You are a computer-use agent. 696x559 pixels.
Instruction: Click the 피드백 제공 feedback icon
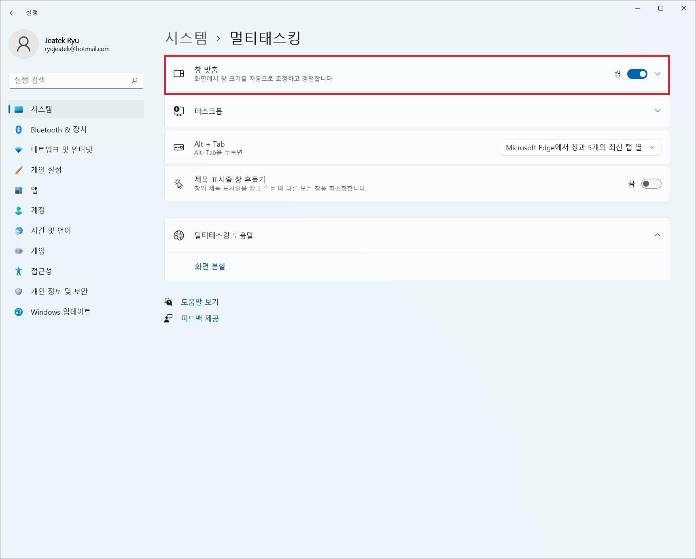pos(169,318)
